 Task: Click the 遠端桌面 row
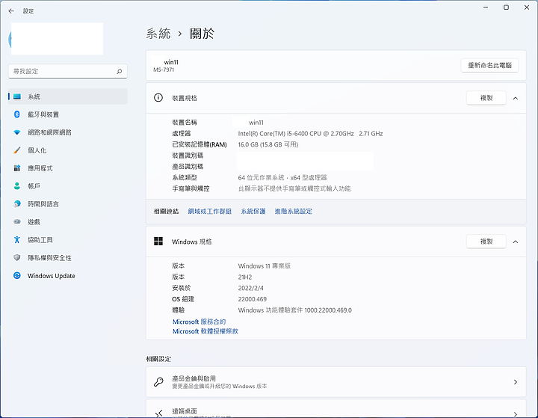pos(336,409)
